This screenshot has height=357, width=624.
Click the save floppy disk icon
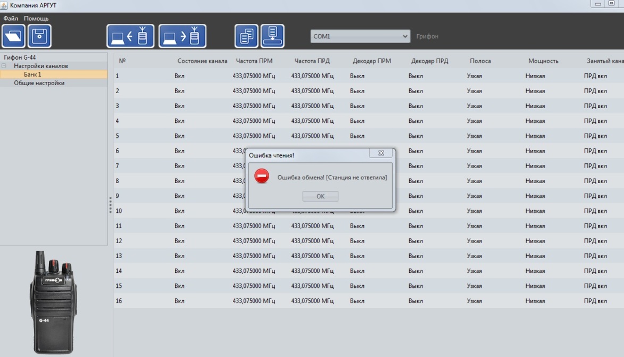[x=39, y=36]
